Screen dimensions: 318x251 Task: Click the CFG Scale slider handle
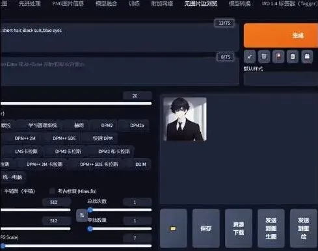click(x=3, y=246)
